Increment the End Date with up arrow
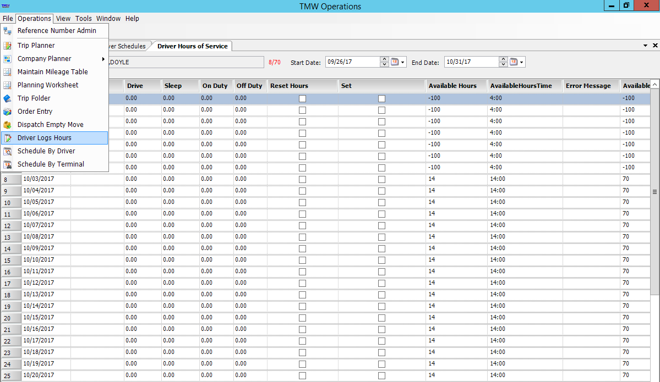 click(x=504, y=59)
